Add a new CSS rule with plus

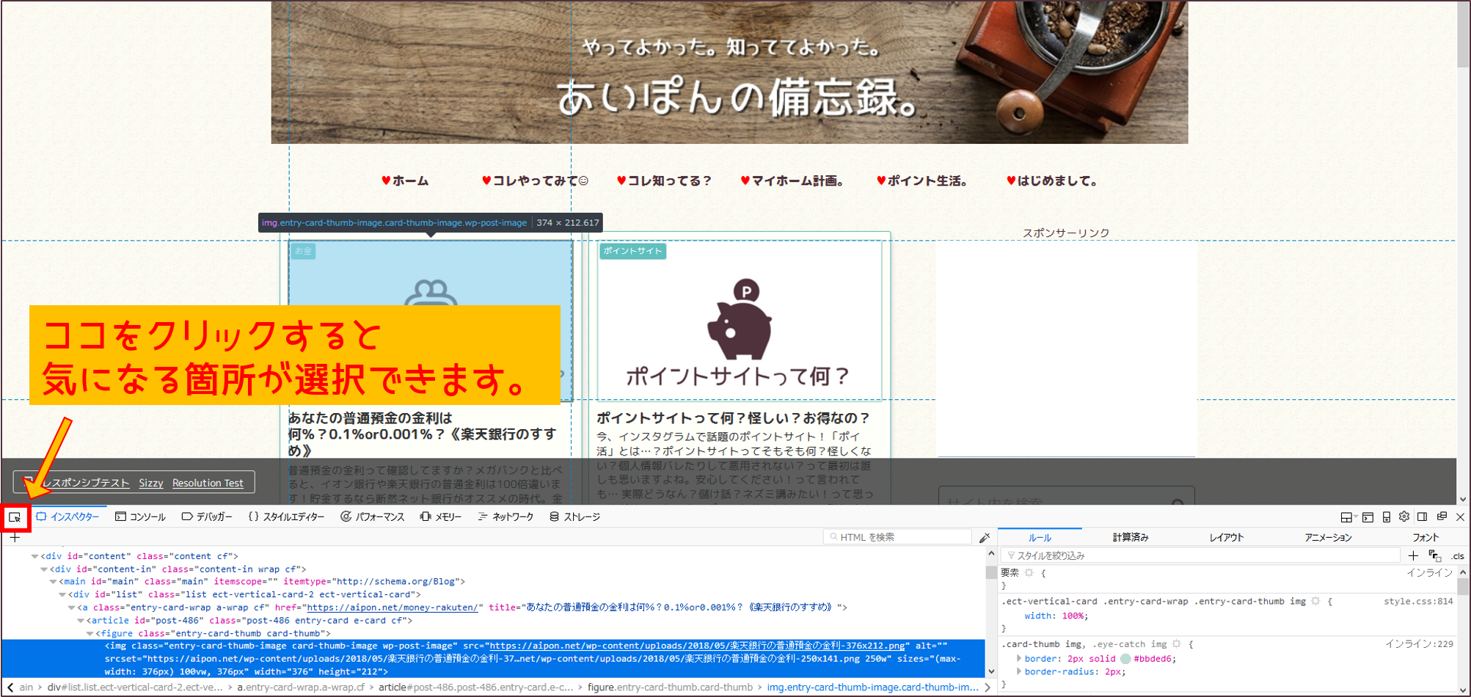point(1413,555)
